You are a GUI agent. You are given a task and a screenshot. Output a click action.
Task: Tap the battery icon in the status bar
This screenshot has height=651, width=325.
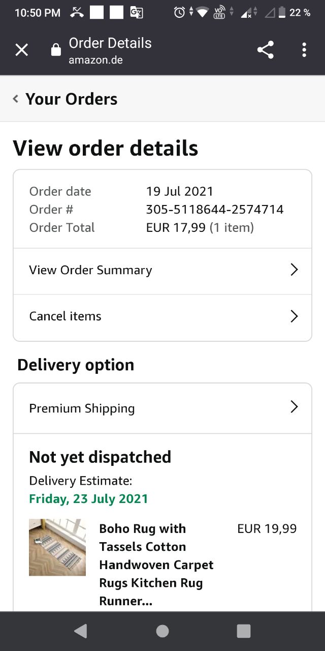point(282,13)
